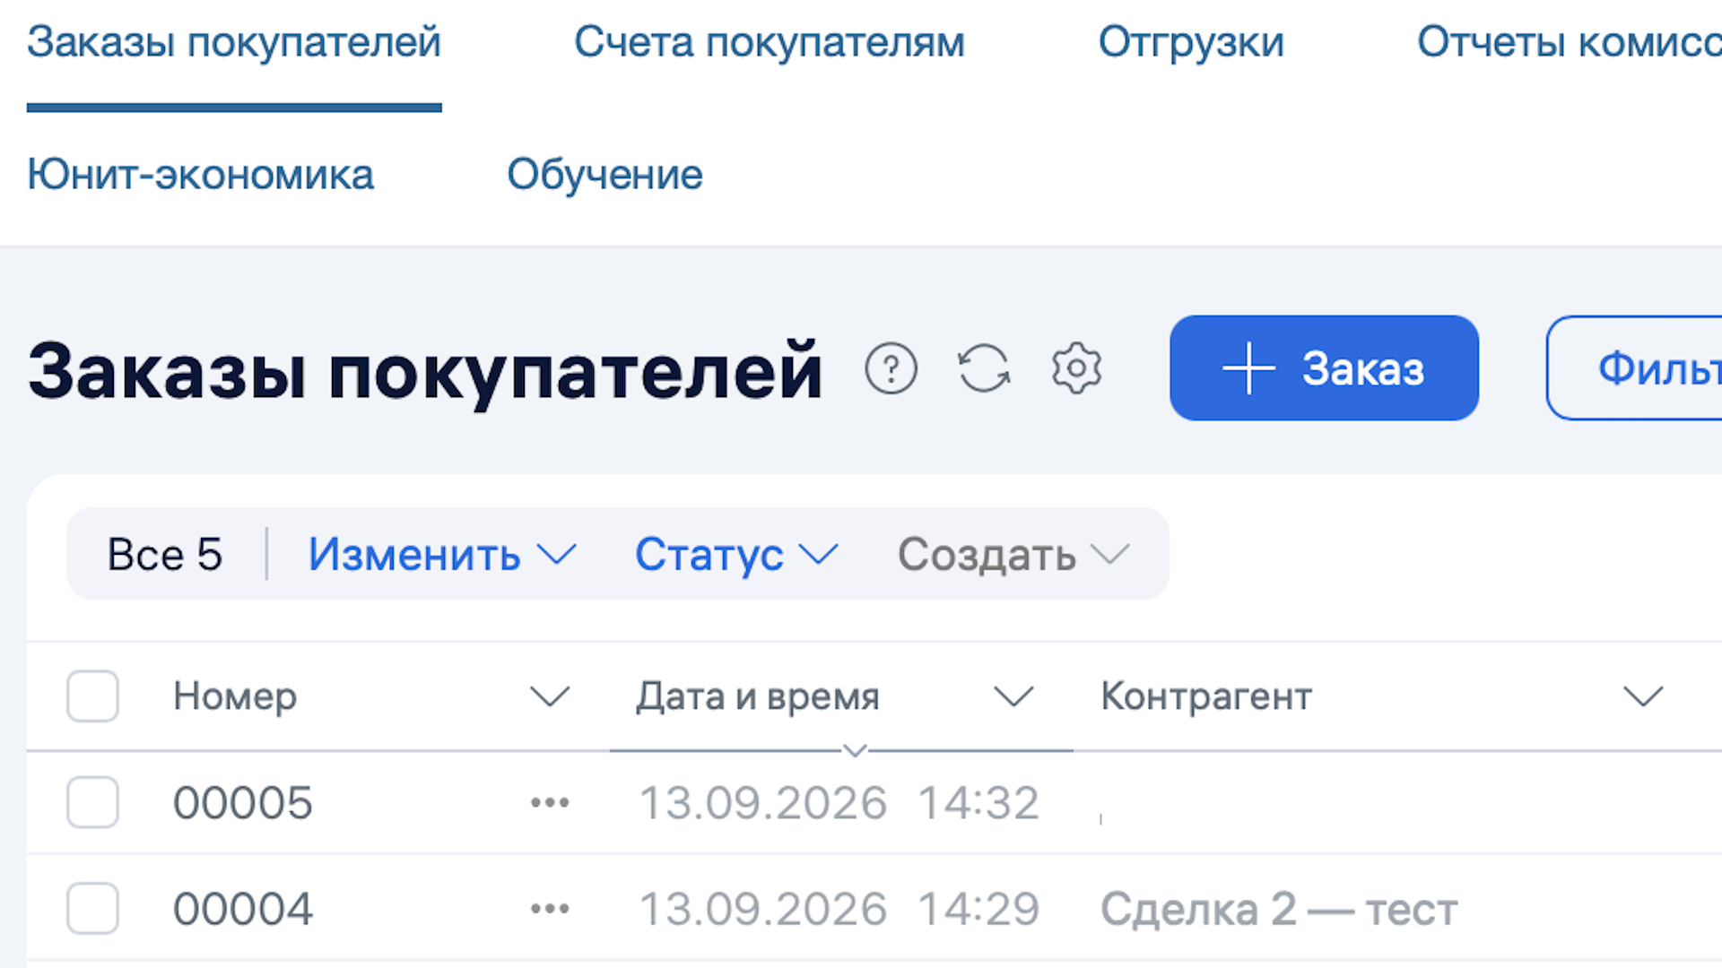This screenshot has width=1722, height=968.
Task: Switch to the Счета покупателям tab
Action: (x=770, y=42)
